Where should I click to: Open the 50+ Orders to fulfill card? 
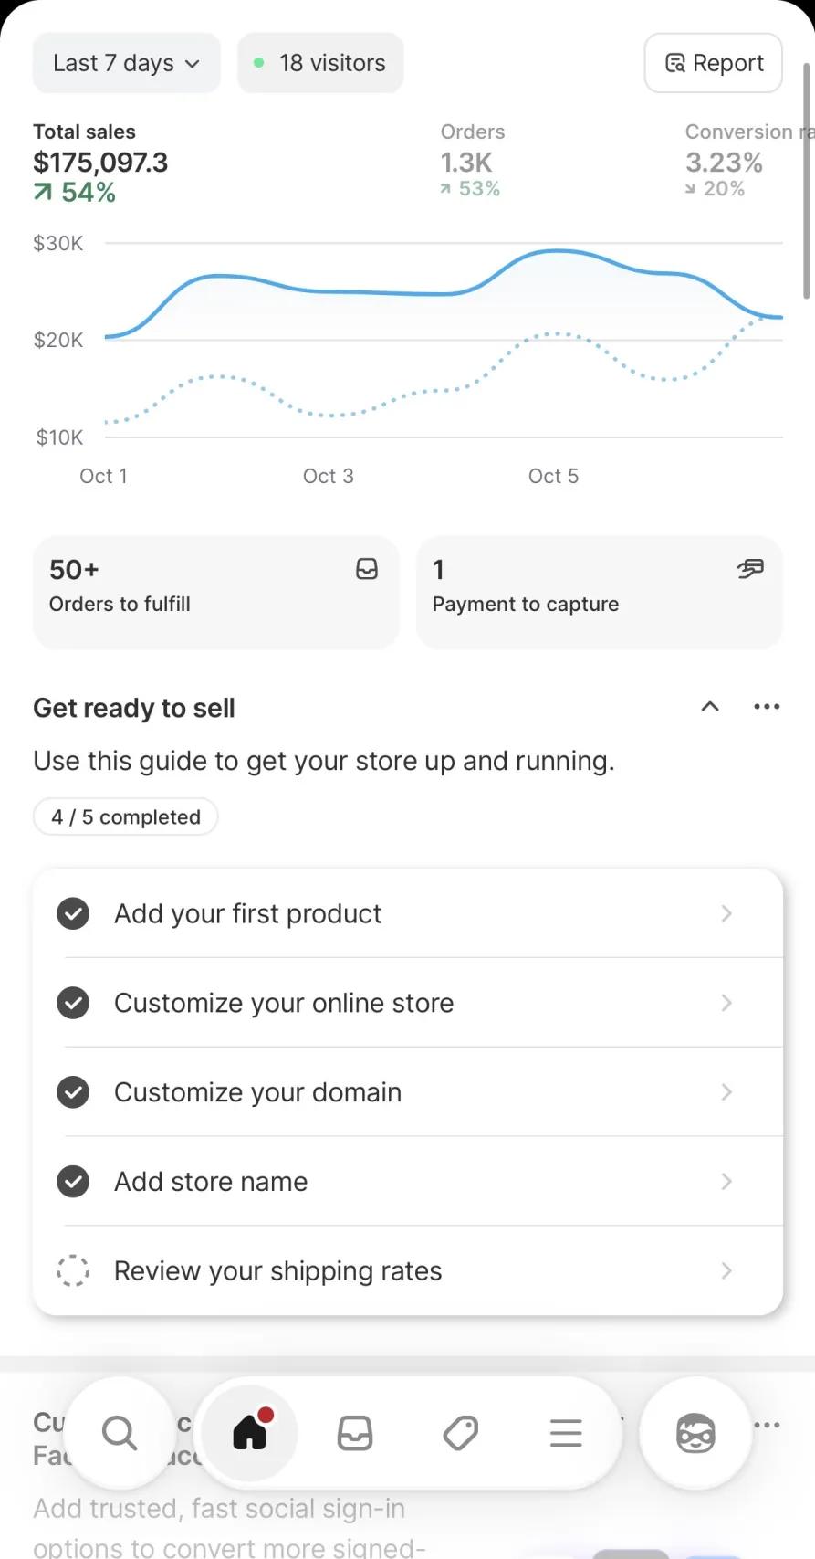[215, 592]
